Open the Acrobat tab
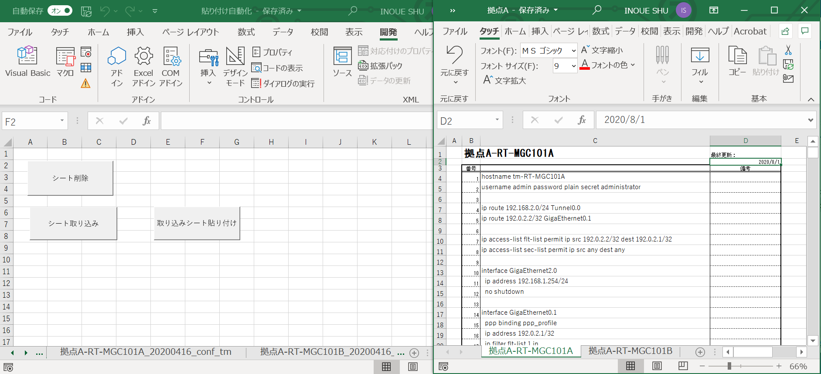The width and height of the screenshot is (821, 374). pos(750,31)
